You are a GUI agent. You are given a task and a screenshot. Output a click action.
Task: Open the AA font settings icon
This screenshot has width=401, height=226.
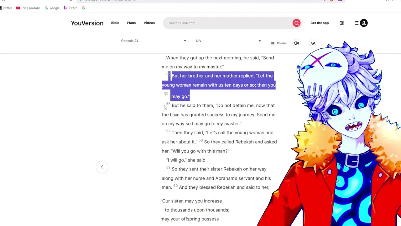[313, 43]
